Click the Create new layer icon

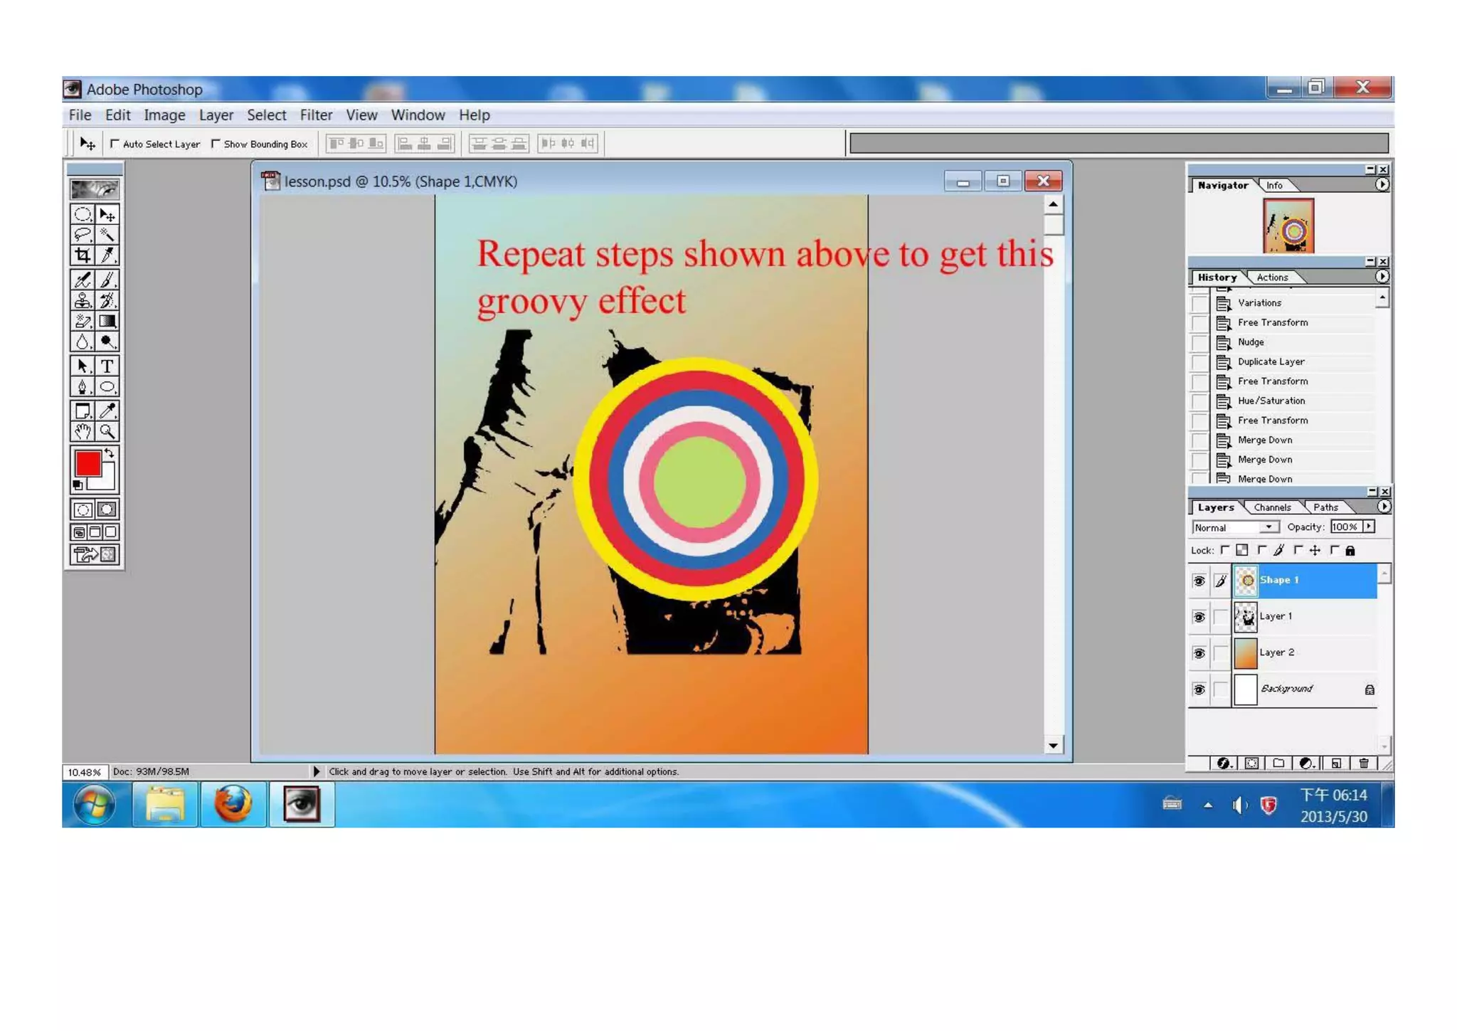click(1336, 763)
